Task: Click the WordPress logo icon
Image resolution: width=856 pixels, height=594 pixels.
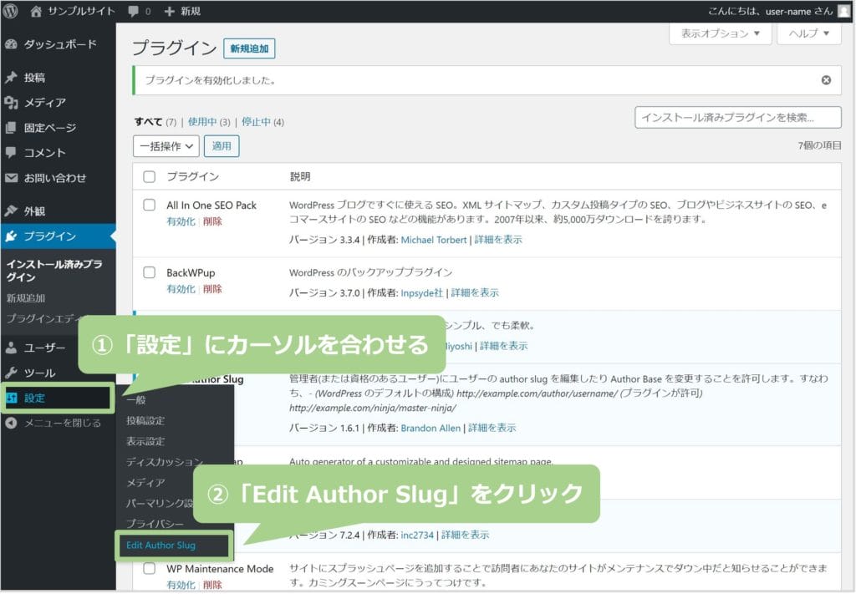Action: click(x=11, y=12)
